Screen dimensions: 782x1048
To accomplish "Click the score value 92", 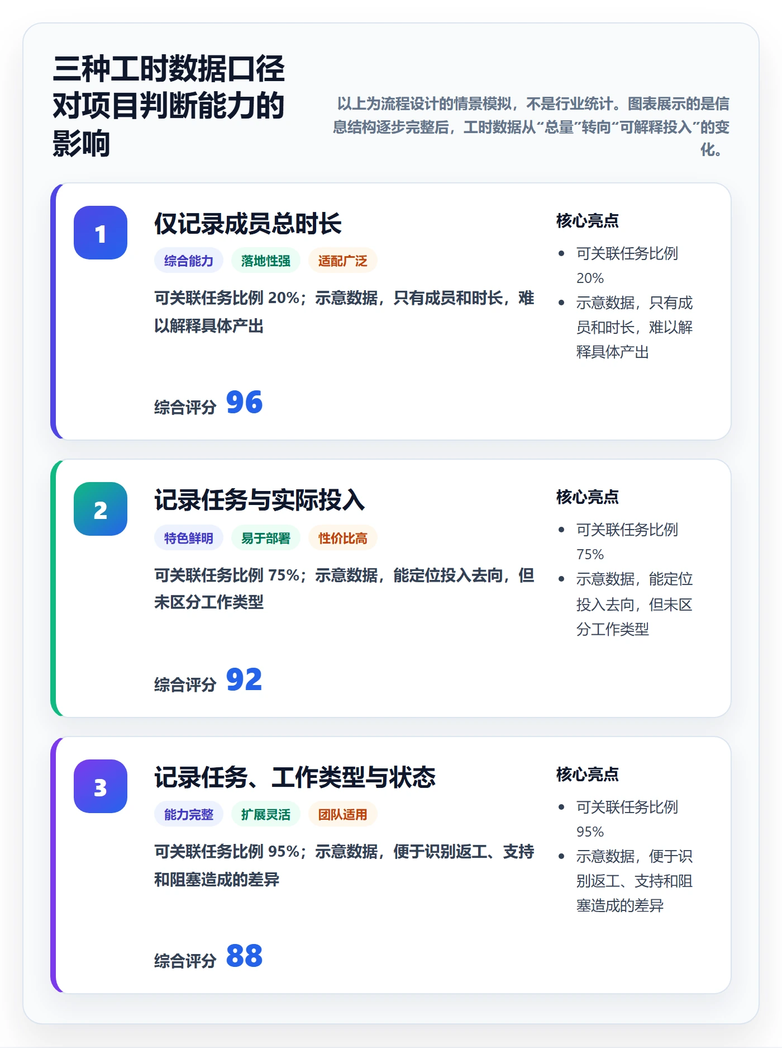I will pos(244,680).
